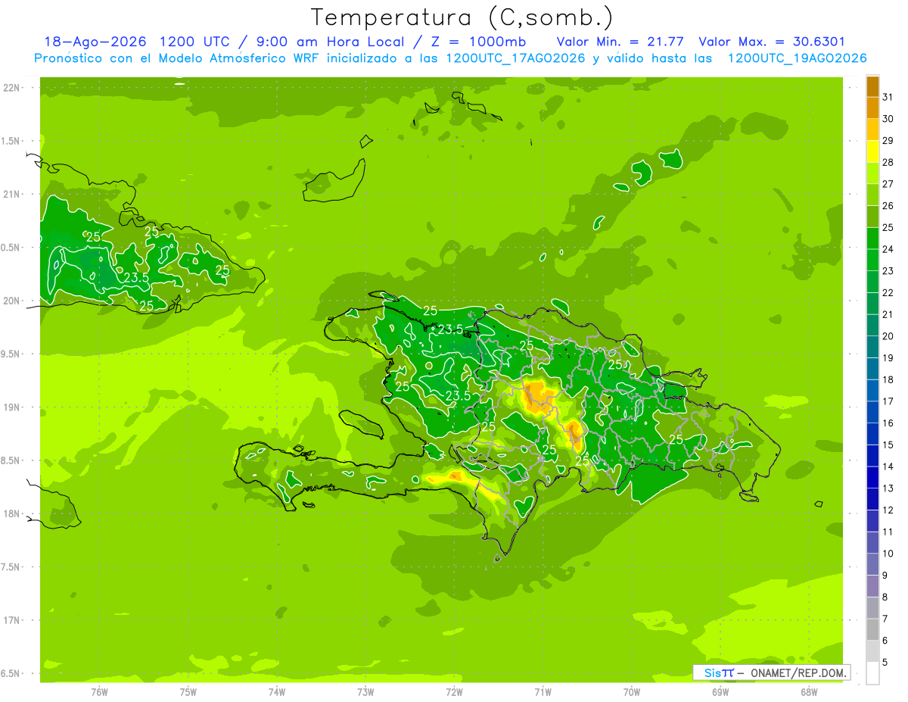Screen dimensions: 908x702
Task: Click the 'Sis' logo text in credit box
Action: [x=712, y=672]
